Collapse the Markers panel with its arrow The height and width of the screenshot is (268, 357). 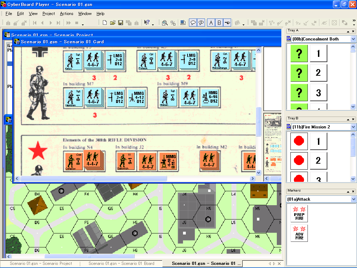[x=348, y=192]
